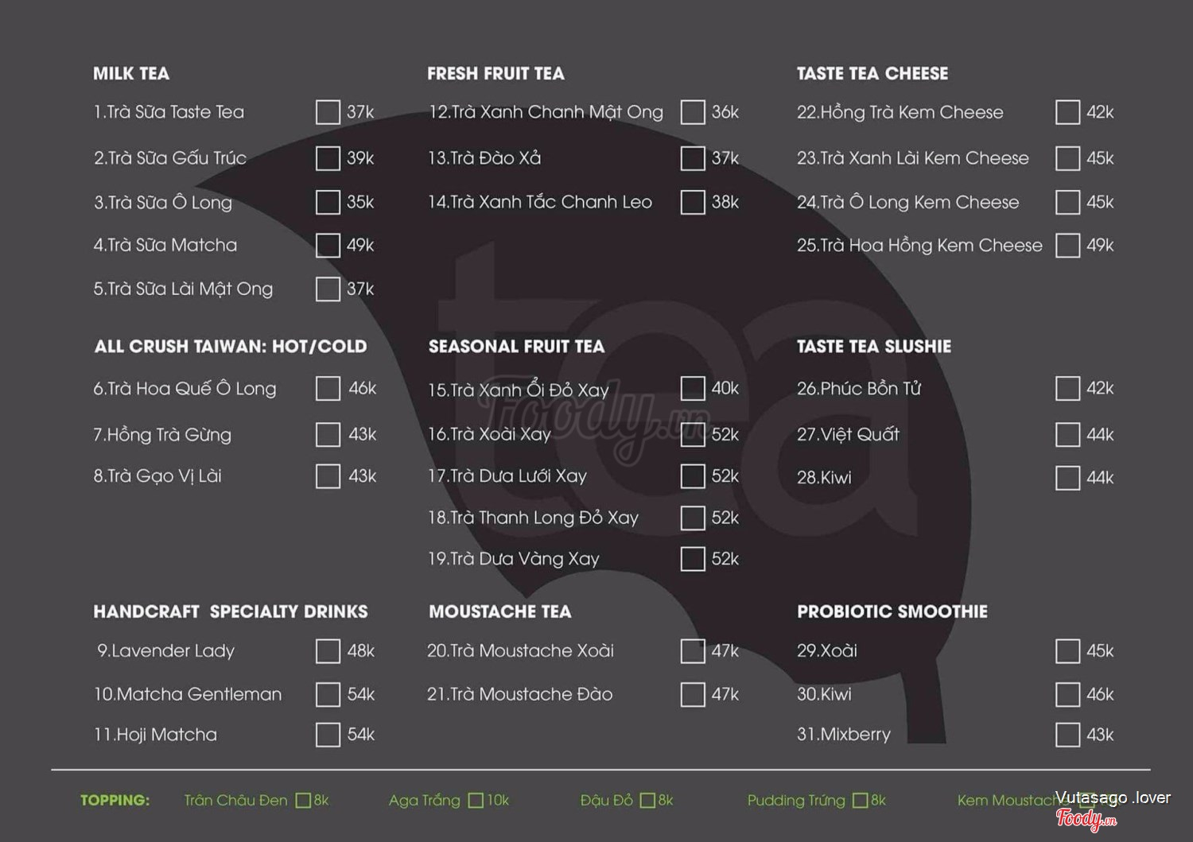
Task: Check the Trà Hoa Quế Ô Long box
Action: 328,388
